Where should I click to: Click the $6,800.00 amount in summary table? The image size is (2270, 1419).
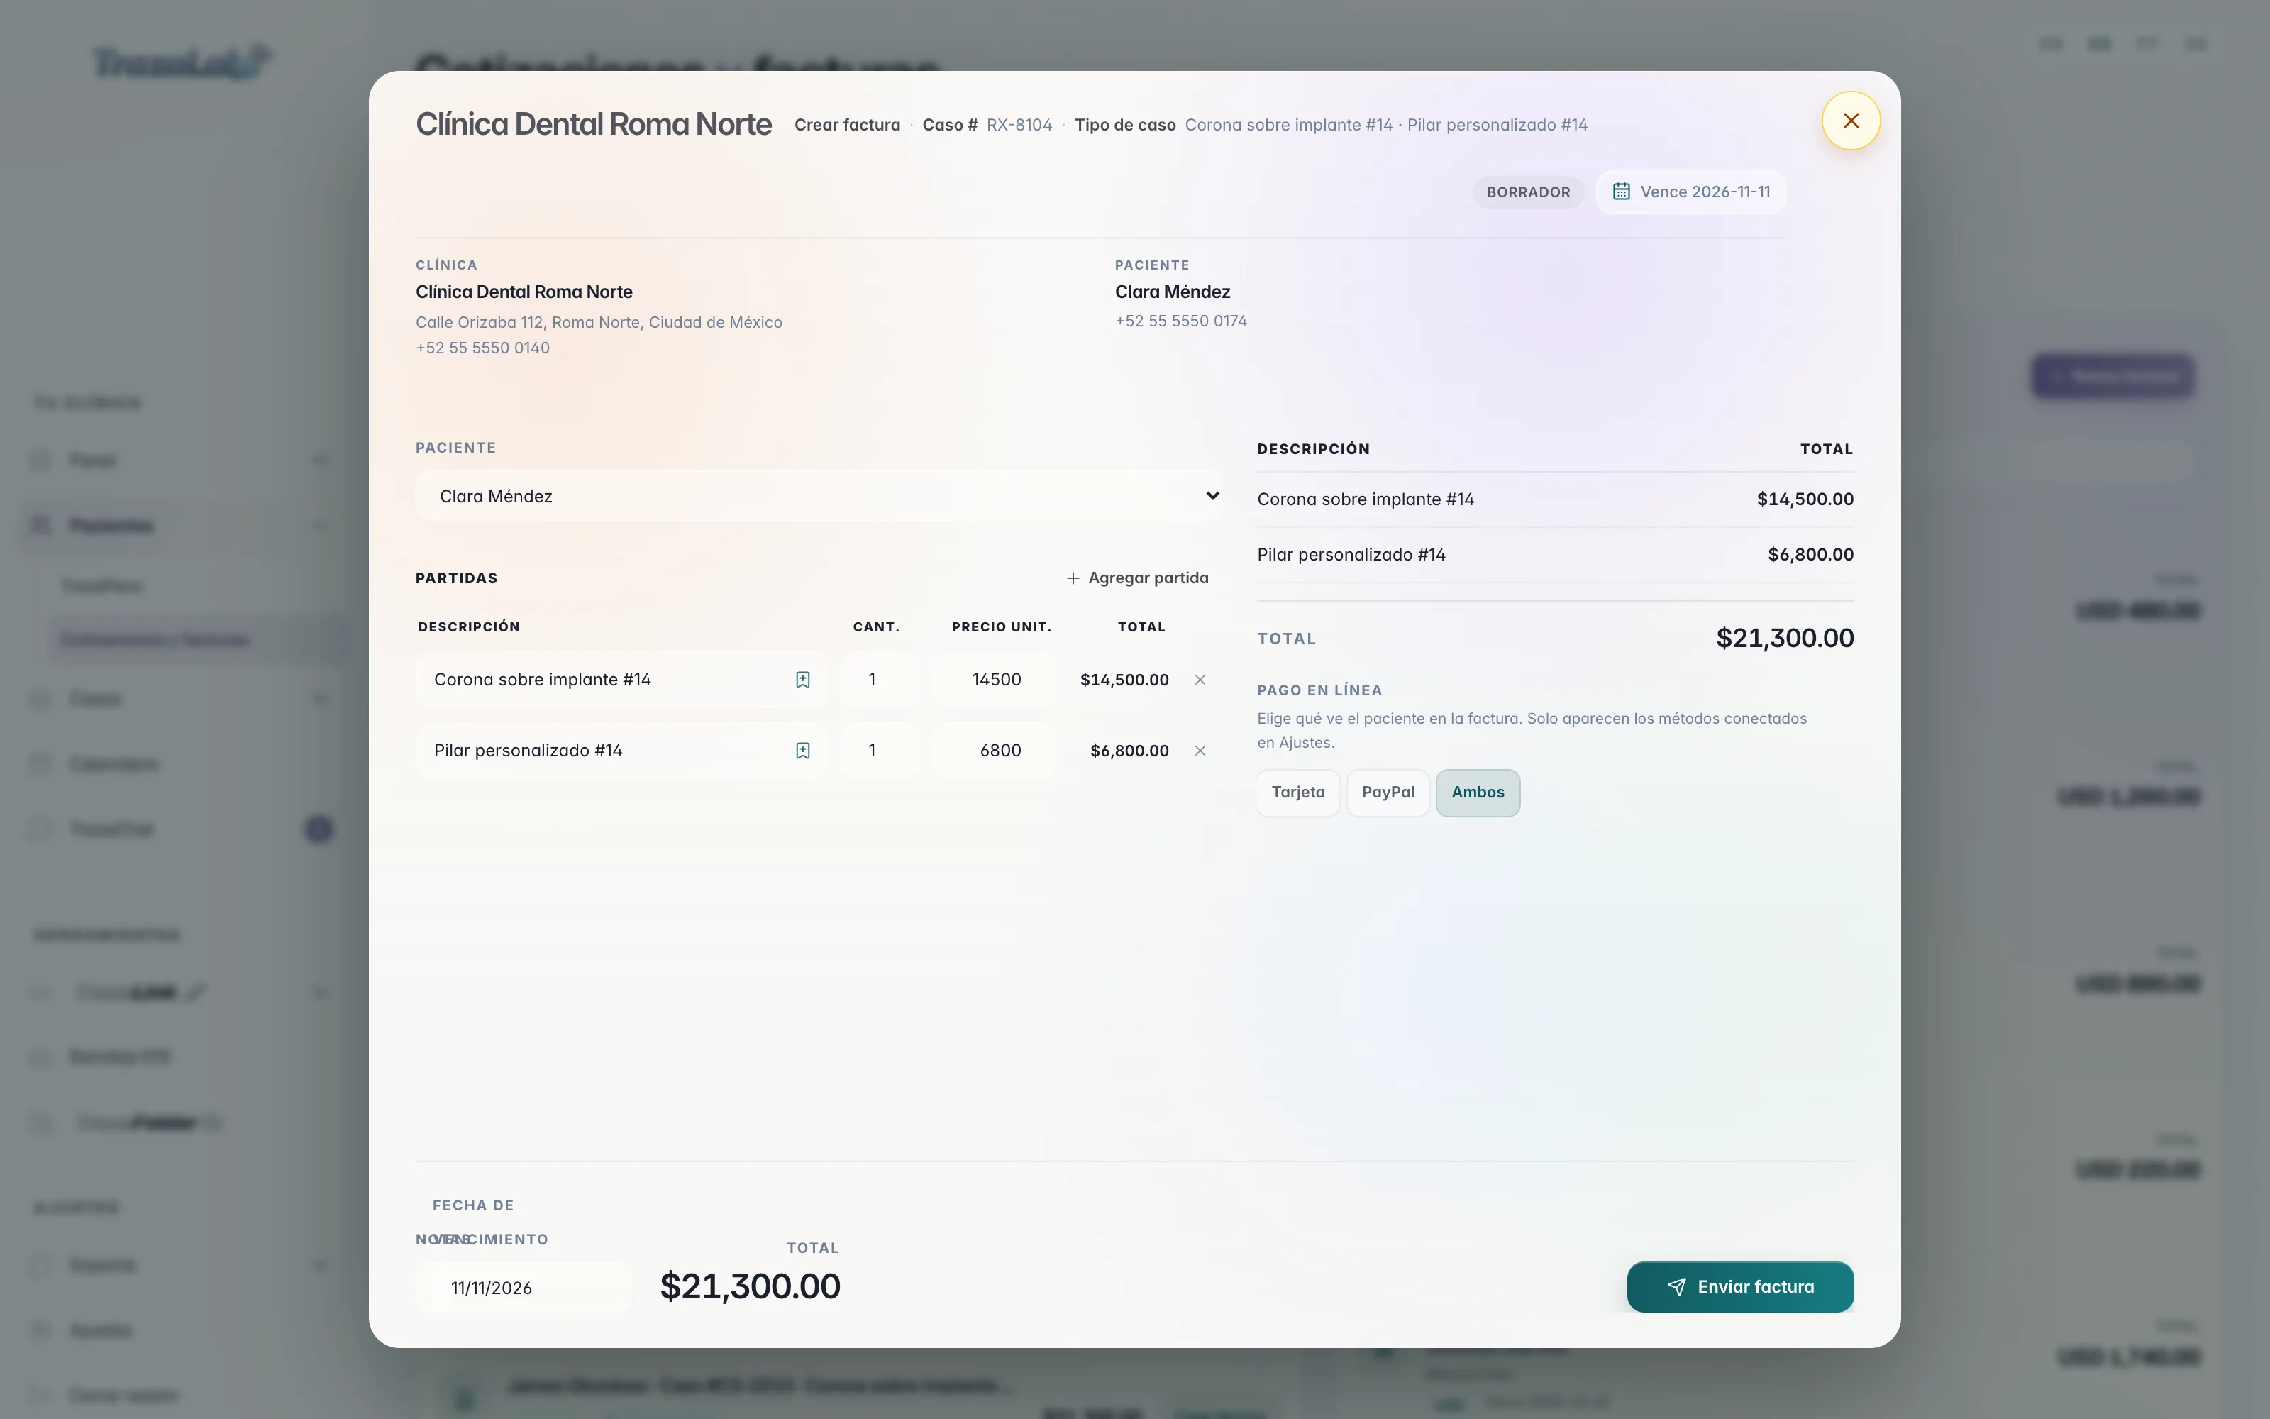[1810, 555]
